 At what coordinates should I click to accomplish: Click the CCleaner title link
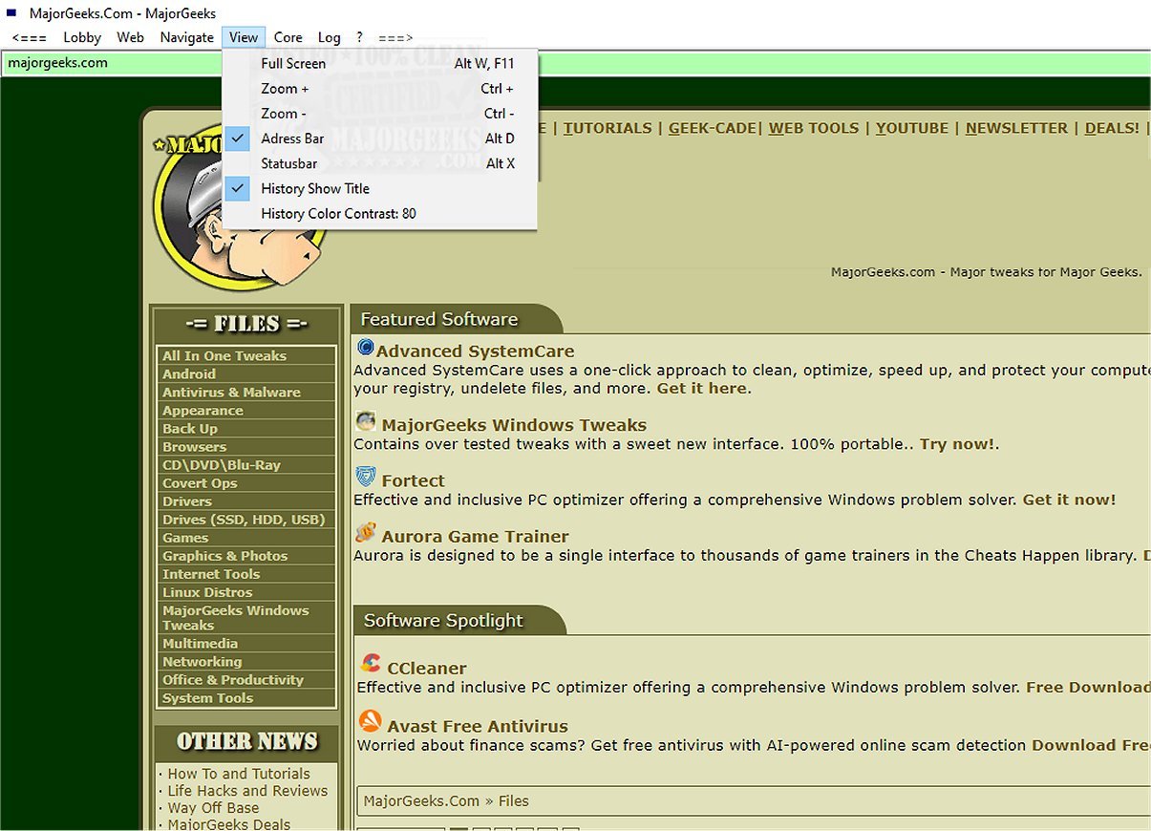(x=427, y=668)
